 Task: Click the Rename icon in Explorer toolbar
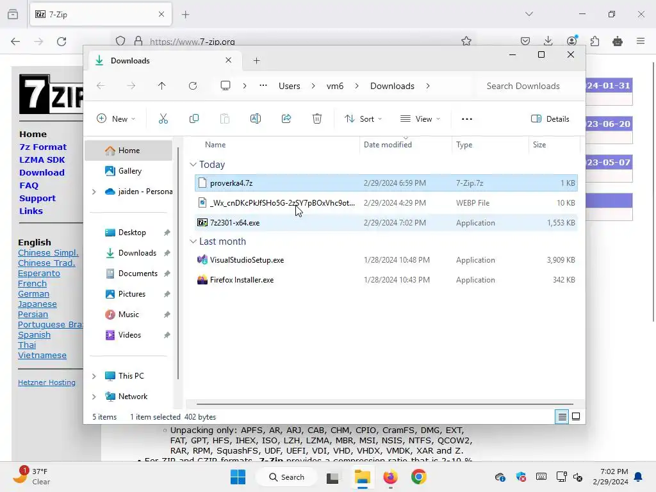pyautogui.click(x=255, y=119)
